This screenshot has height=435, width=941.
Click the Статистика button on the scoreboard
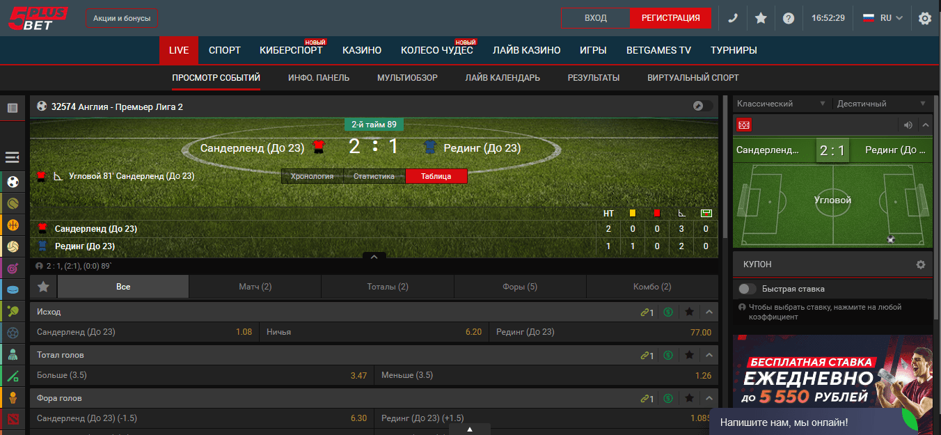374,176
